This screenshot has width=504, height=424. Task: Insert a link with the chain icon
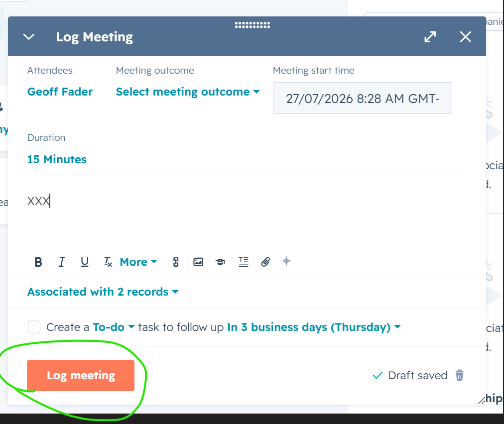tap(175, 262)
